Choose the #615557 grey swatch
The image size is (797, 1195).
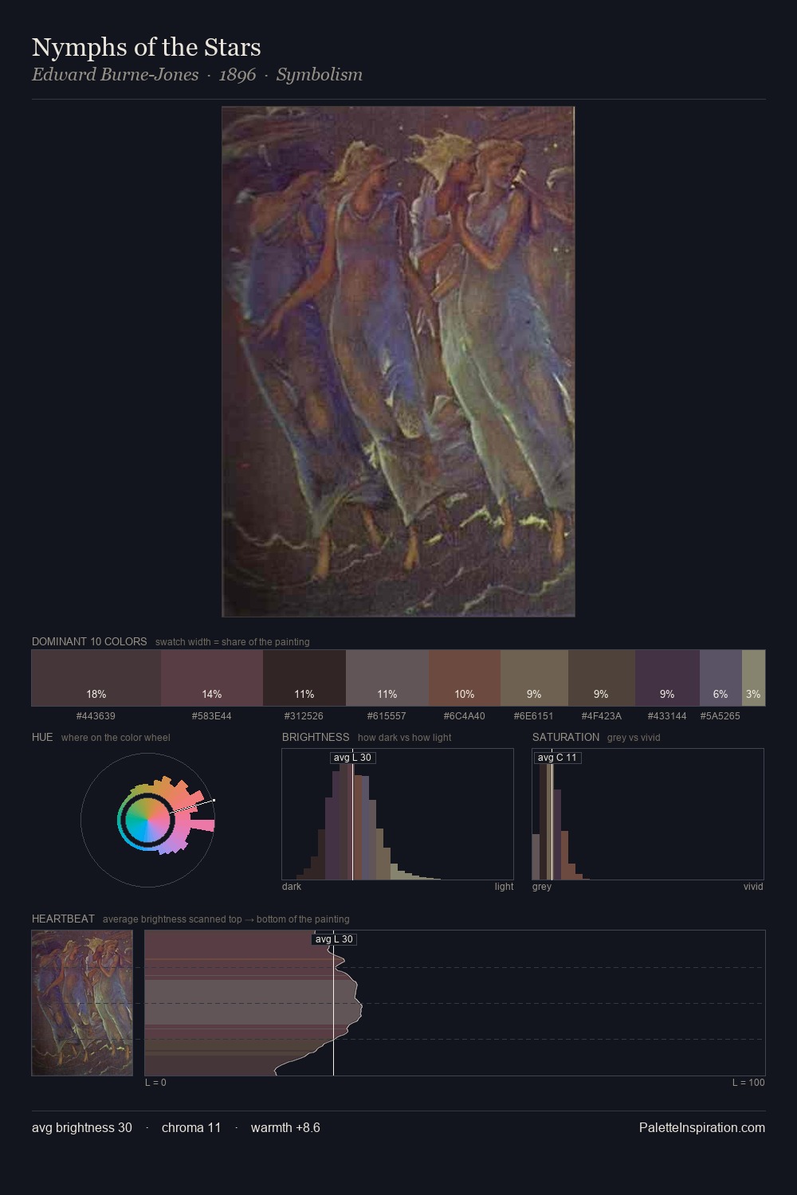387,678
